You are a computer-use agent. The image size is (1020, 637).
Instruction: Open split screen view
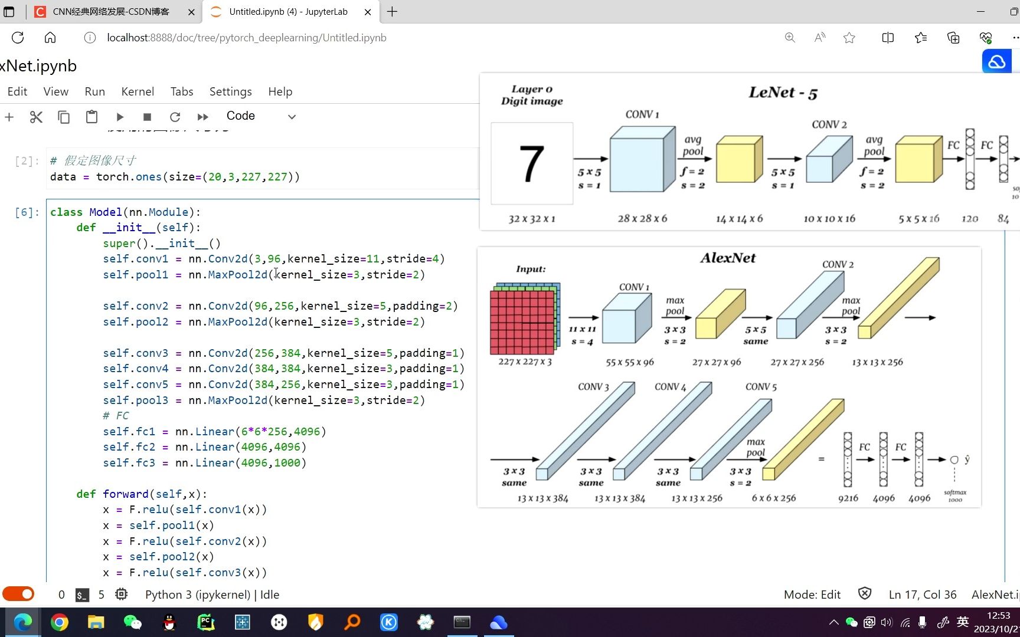pyautogui.click(x=888, y=38)
